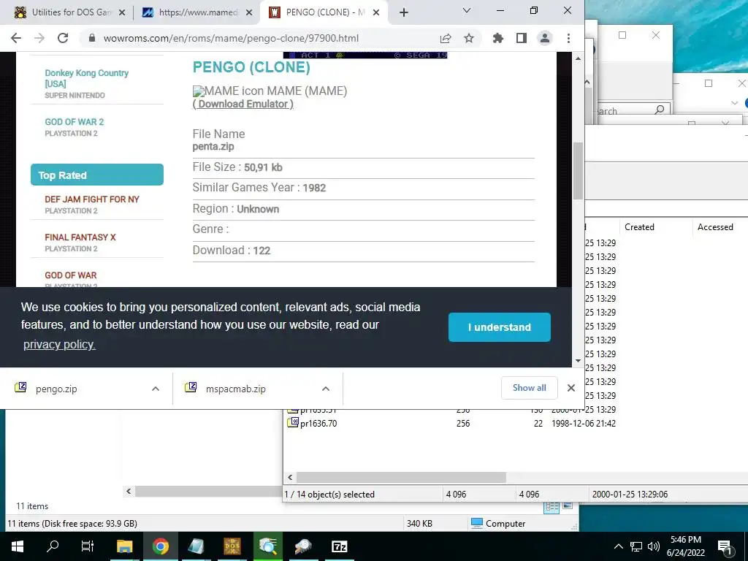Open the notepad-like app on taskbar
This screenshot has height=561, width=748.
click(196, 546)
